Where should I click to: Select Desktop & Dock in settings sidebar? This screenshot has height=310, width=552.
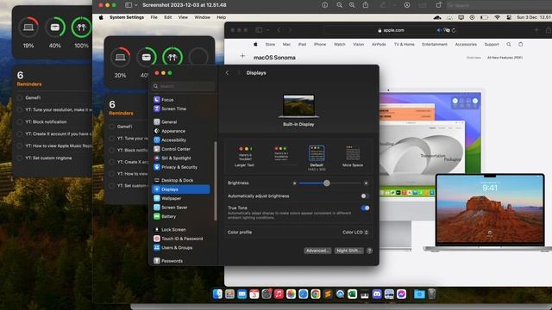pos(181,180)
